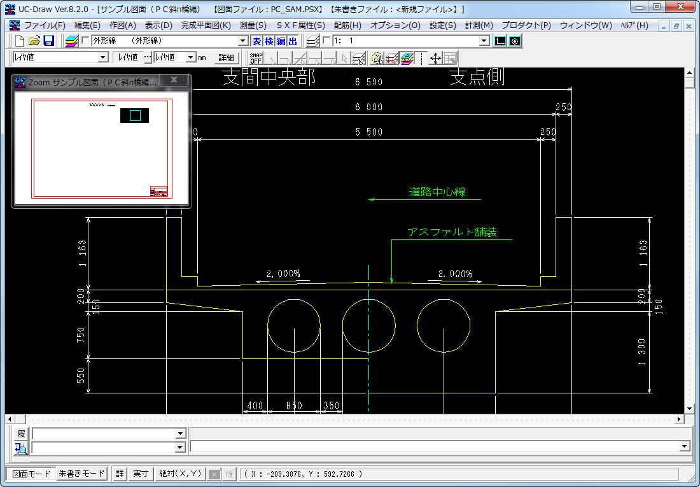Expand the first レイヤ値 dropdown
The image size is (700, 487).
tap(103, 57)
